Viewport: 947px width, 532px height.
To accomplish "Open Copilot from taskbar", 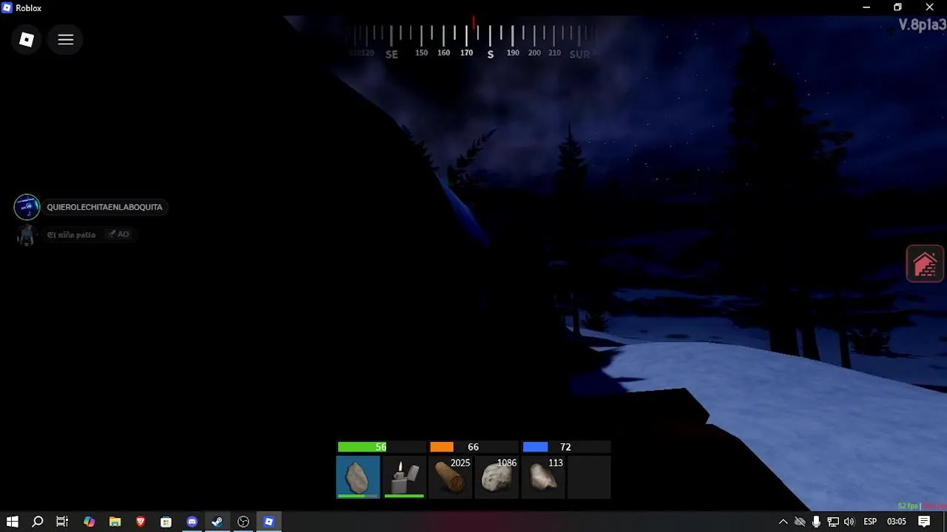I will click(x=89, y=522).
